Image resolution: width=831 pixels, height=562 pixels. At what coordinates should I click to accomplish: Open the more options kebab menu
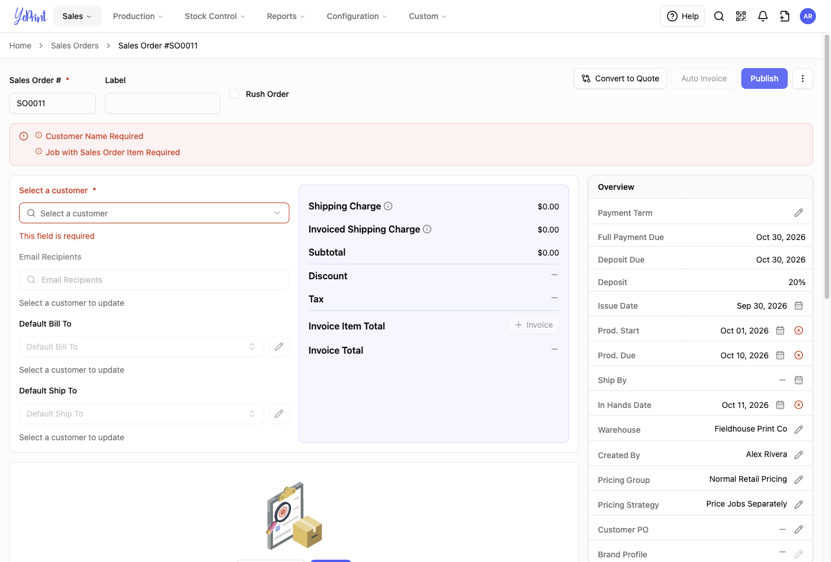click(x=803, y=78)
